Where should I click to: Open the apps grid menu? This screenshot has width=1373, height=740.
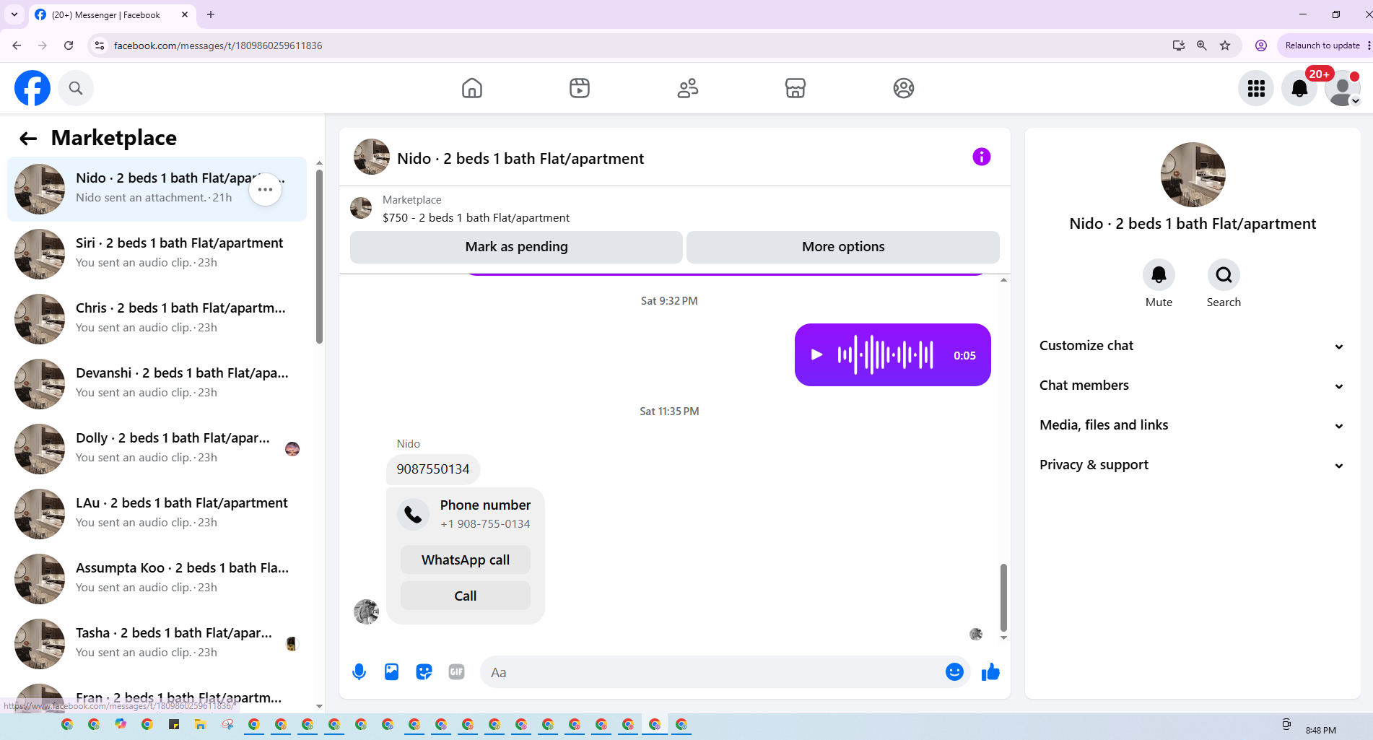point(1256,88)
